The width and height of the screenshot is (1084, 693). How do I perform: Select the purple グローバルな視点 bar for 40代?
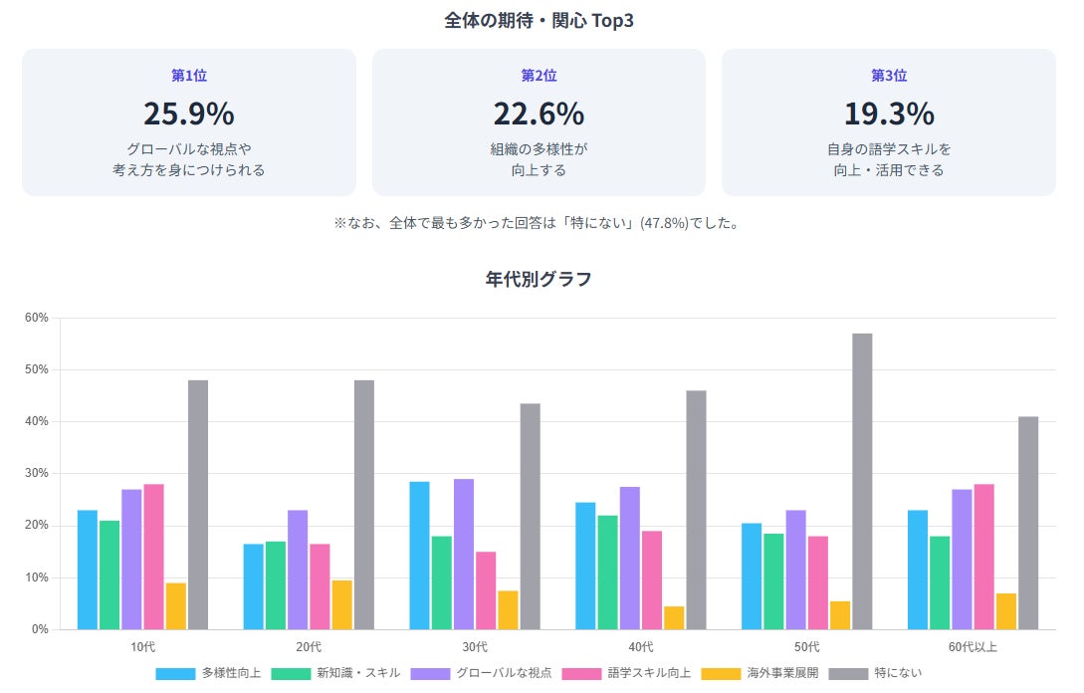630,558
